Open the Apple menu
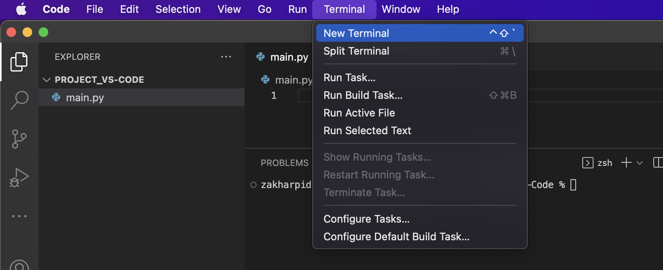Viewport: 663px width, 270px height. 21,9
